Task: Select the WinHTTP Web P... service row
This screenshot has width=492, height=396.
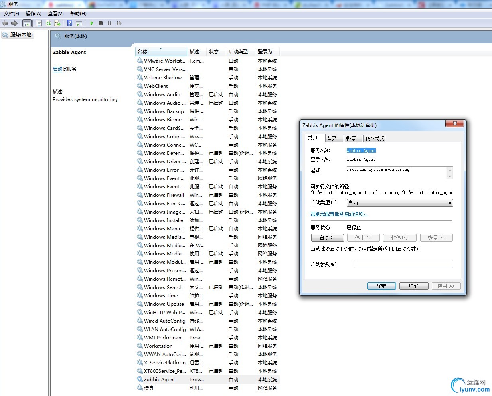Action: 207,312
